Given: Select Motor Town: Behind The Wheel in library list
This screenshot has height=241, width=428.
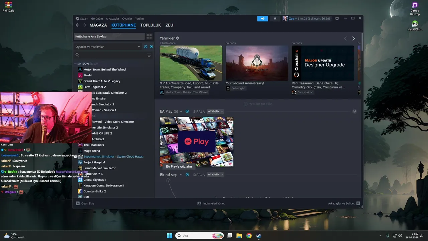Looking at the screenshot, I should (105, 69).
